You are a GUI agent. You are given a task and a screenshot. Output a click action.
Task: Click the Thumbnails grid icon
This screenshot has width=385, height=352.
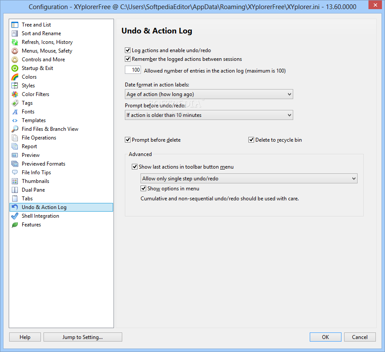pyautogui.click(x=15, y=181)
